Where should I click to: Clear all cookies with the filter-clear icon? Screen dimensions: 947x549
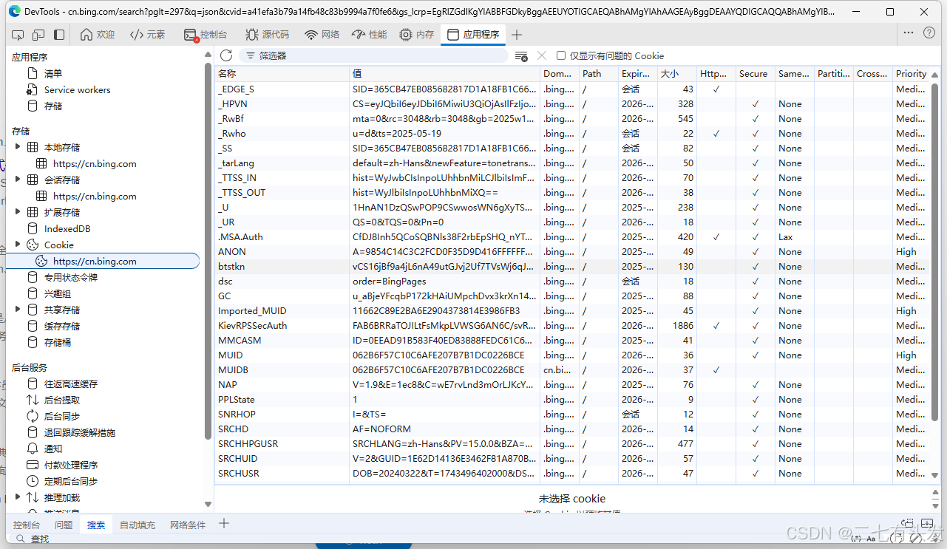point(521,56)
